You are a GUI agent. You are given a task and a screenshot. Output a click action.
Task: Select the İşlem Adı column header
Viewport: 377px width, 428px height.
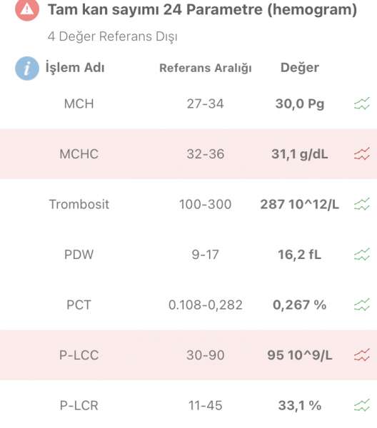[x=75, y=68]
